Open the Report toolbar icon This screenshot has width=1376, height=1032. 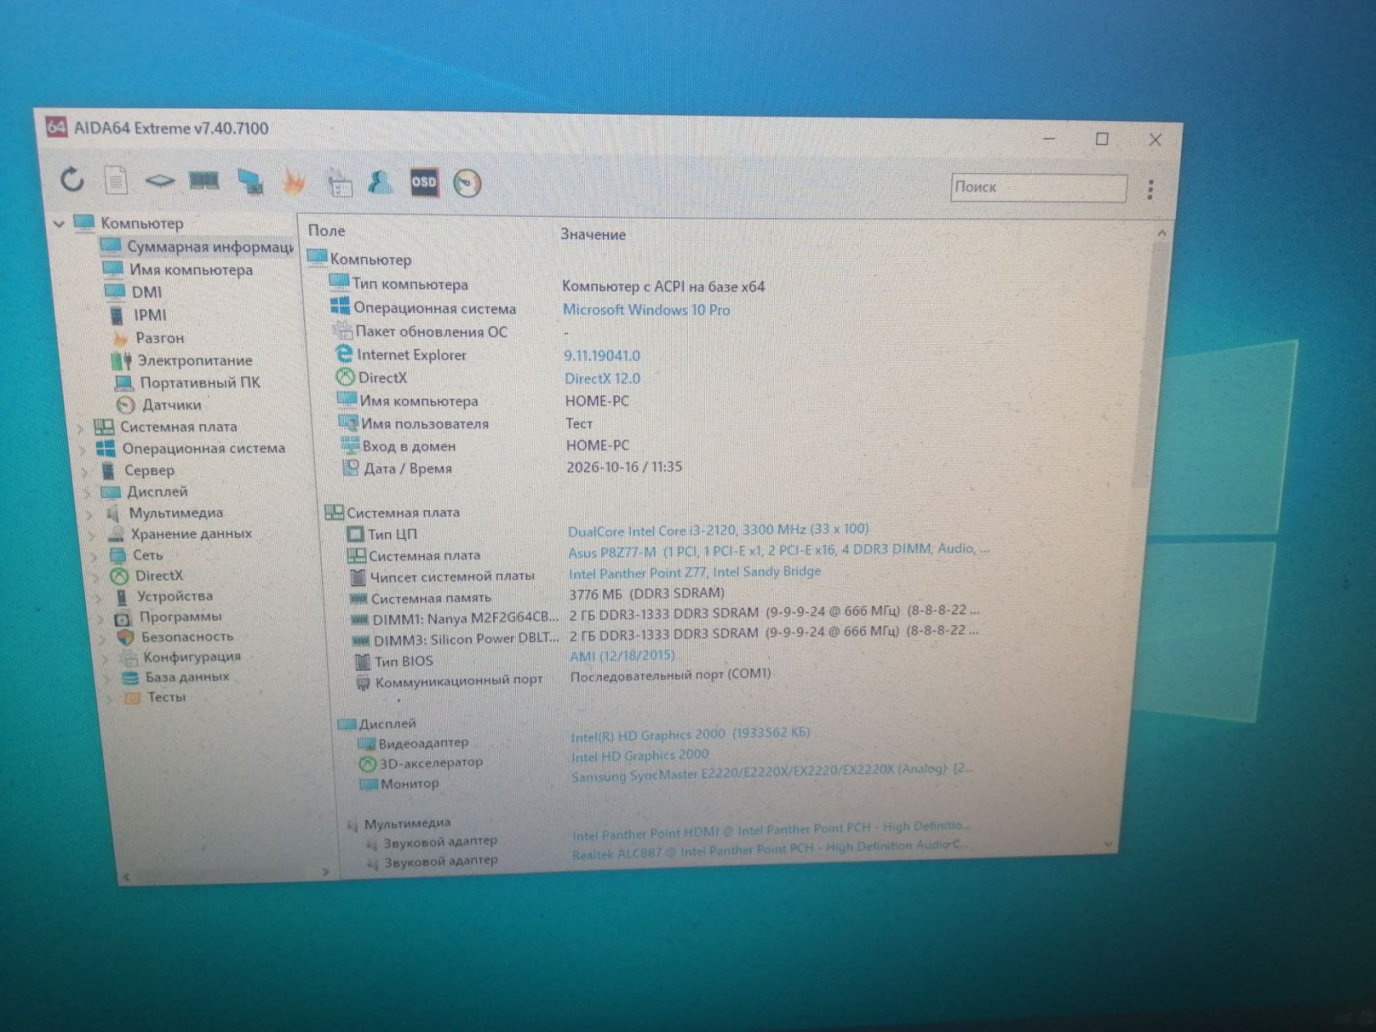(116, 180)
